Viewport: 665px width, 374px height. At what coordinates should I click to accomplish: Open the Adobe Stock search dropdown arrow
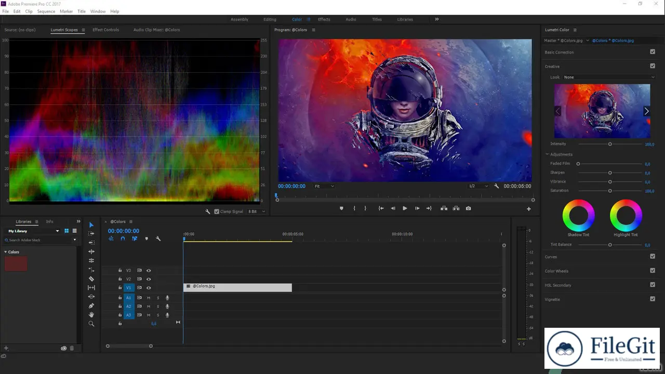click(74, 240)
